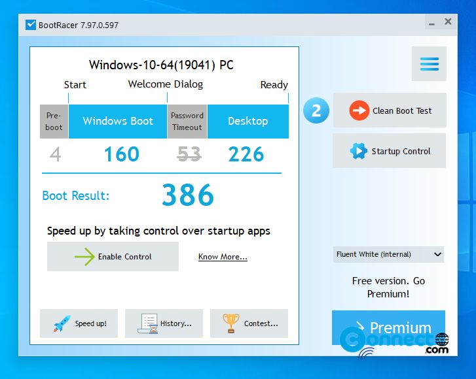Follow the Know More... link
Viewport: 476px width, 379px height.
(223, 257)
